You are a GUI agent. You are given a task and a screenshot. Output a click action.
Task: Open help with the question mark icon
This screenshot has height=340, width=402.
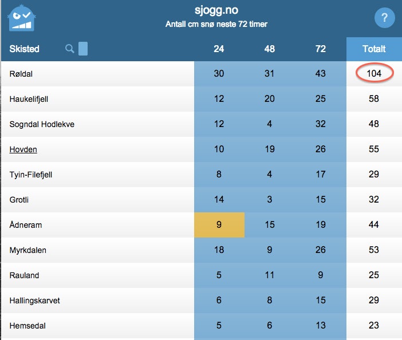pyautogui.click(x=385, y=18)
